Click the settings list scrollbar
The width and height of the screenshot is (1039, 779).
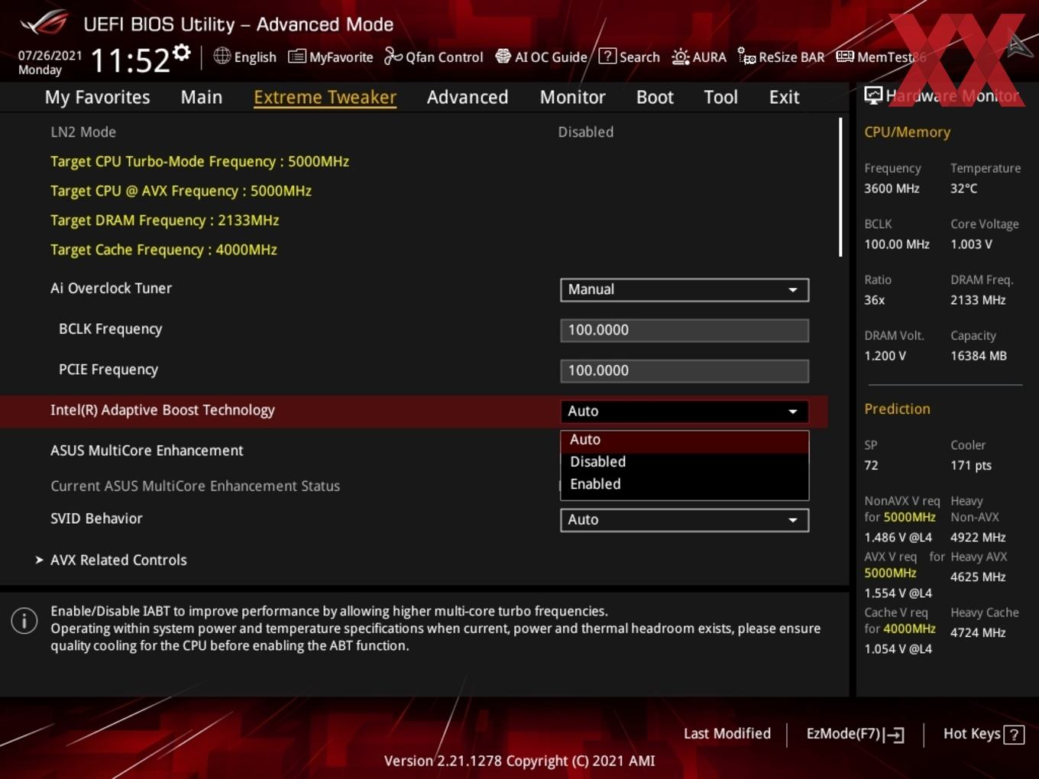point(840,187)
